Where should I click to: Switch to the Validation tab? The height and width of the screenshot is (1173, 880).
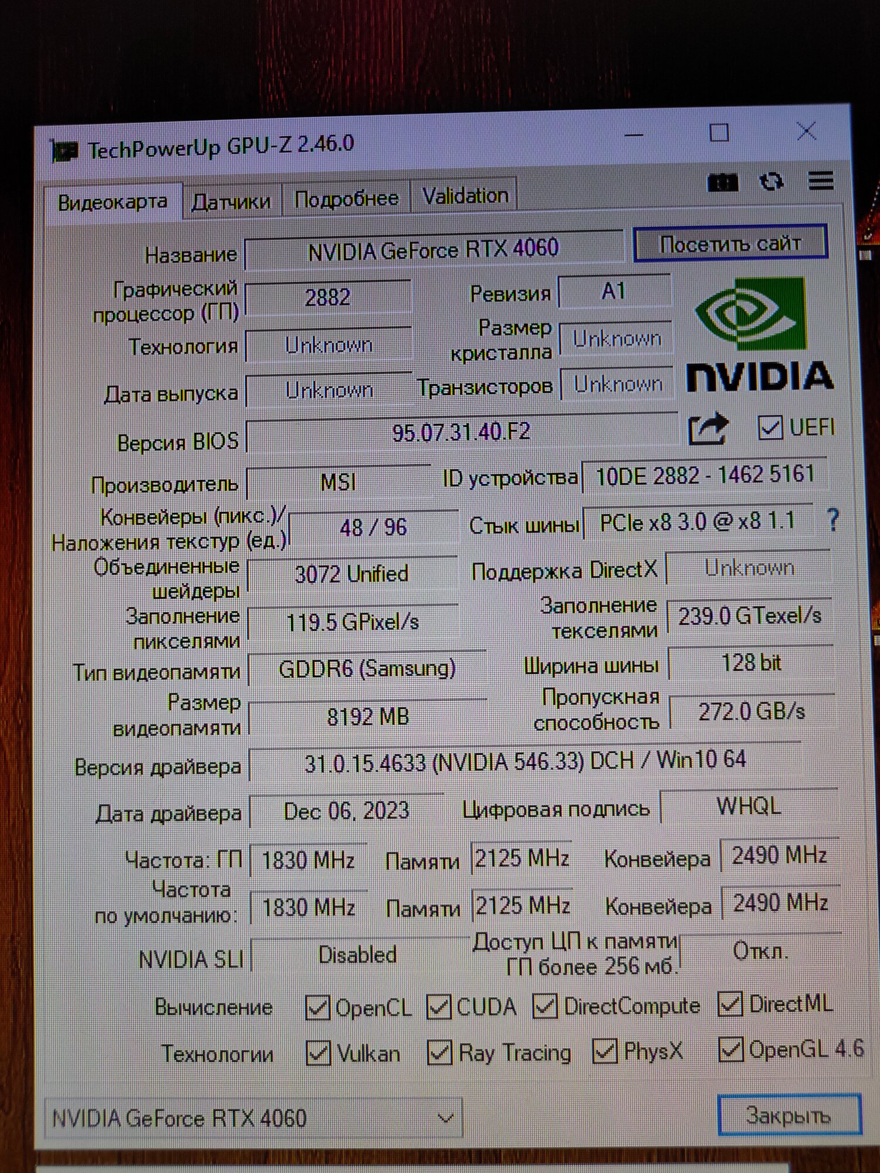pyautogui.click(x=465, y=195)
